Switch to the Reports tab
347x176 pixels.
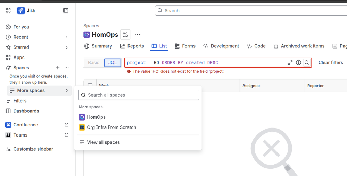click(132, 46)
